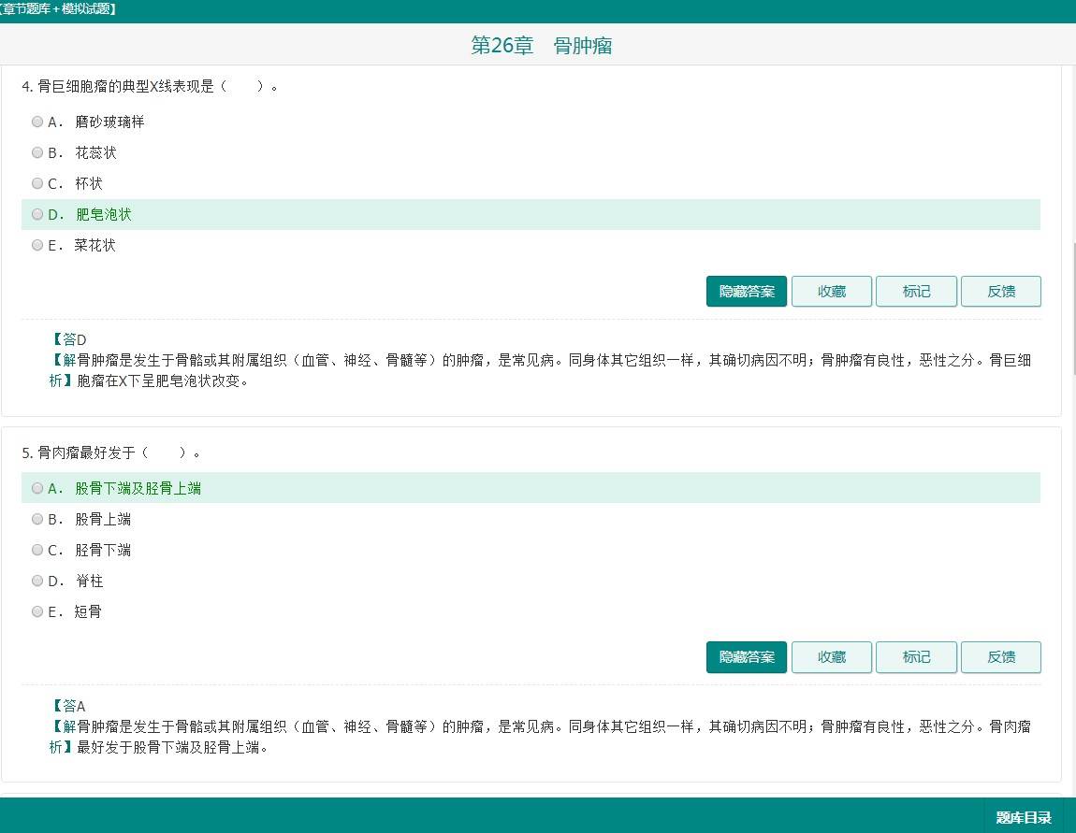Send feedback on question 4 via 反馈
Viewport: 1076px width, 833px height.
coord(1000,291)
